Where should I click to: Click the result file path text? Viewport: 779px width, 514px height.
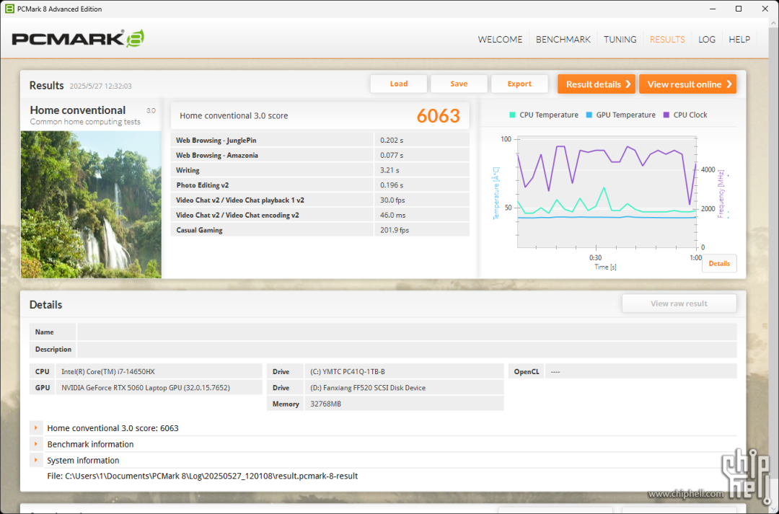pos(202,476)
